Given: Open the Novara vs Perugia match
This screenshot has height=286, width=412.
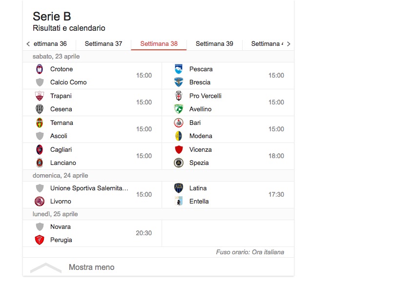Looking at the screenshot, I should click(92, 233).
